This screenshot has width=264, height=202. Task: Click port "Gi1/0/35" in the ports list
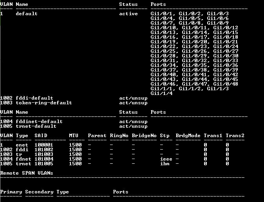click(194, 65)
